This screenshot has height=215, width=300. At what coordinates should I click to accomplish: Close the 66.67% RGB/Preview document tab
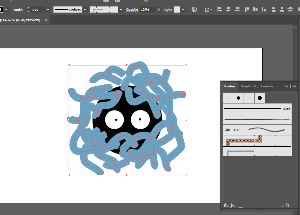click(x=46, y=20)
